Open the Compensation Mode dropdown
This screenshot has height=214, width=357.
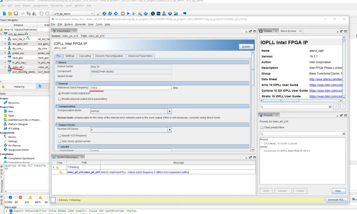[x=170, y=111]
